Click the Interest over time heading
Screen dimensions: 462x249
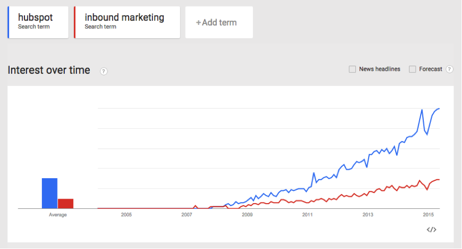tap(49, 70)
